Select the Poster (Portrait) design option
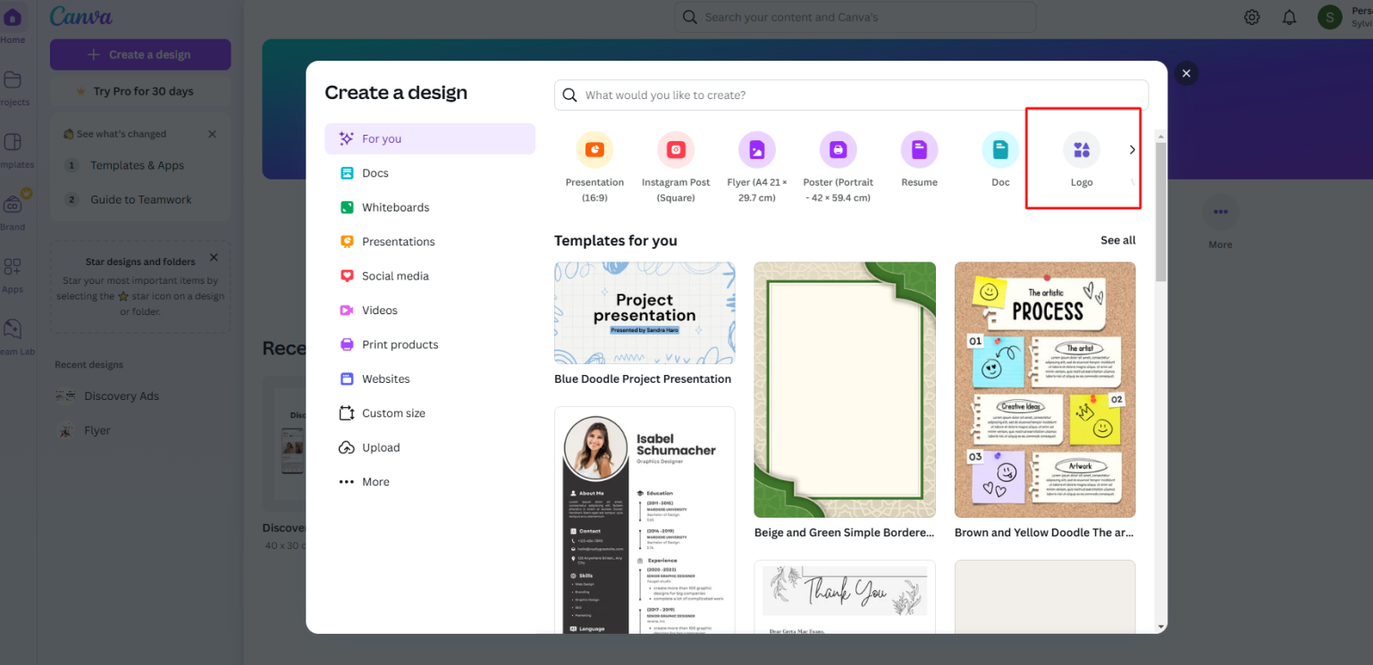The width and height of the screenshot is (1373, 665). (x=838, y=161)
